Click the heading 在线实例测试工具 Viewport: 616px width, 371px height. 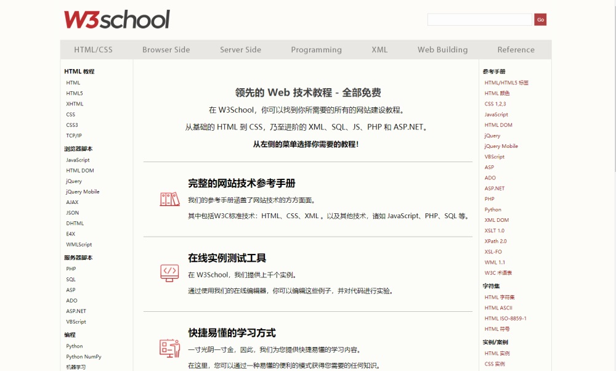point(227,258)
